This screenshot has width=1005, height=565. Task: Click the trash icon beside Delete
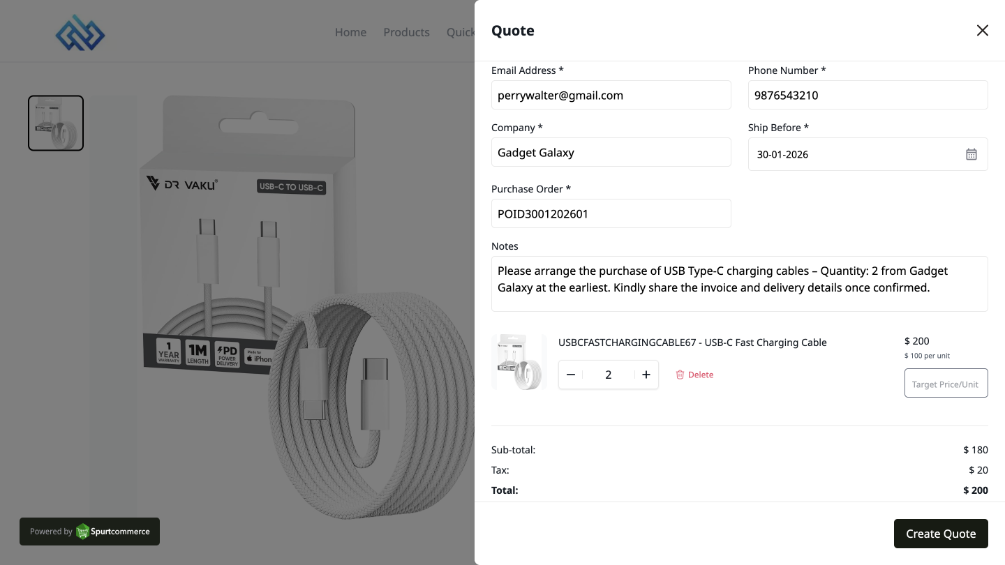pyautogui.click(x=680, y=375)
